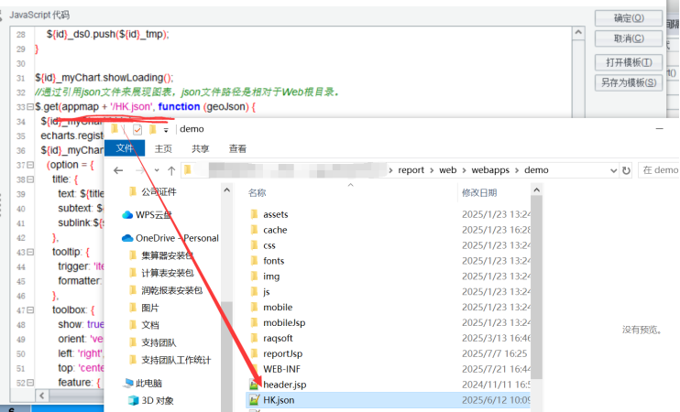Screen dimensions: 680x412
Task: Click code editor horizontal scroll left arrow
Action: point(42,396)
